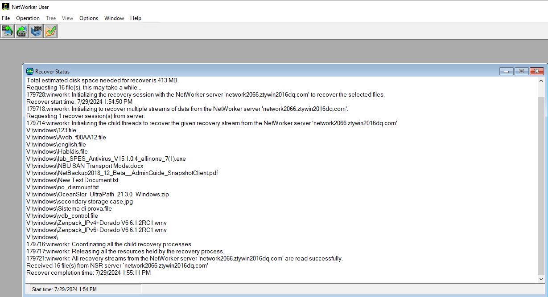Minimize the Recover Status window

tap(506, 71)
